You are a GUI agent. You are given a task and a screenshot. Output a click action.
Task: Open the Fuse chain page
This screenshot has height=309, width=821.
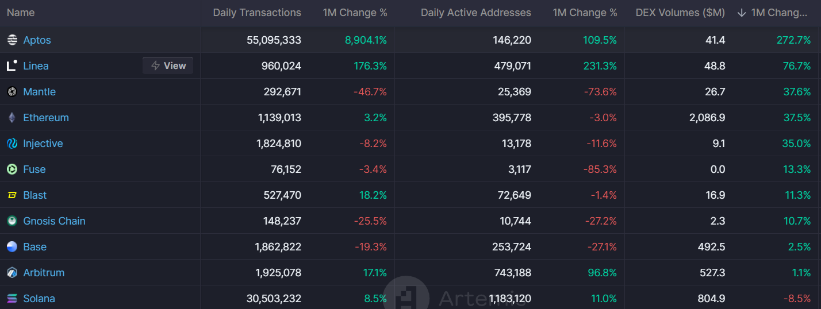34,169
